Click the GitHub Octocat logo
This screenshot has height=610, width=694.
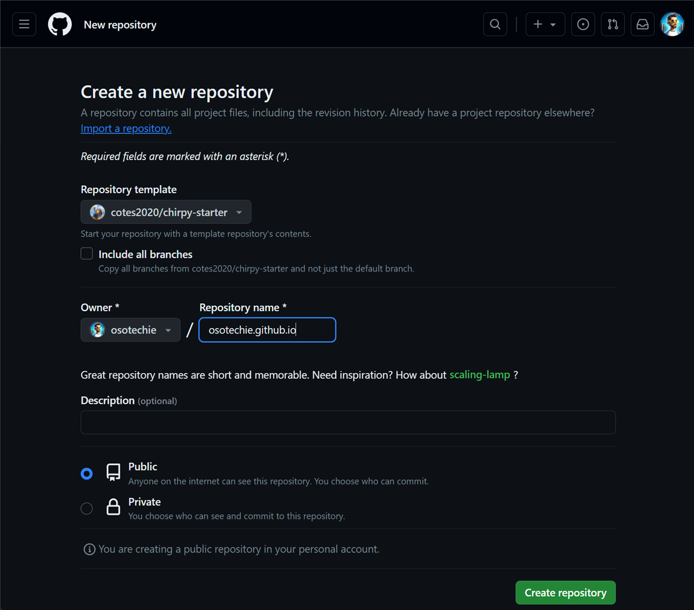pyautogui.click(x=60, y=24)
